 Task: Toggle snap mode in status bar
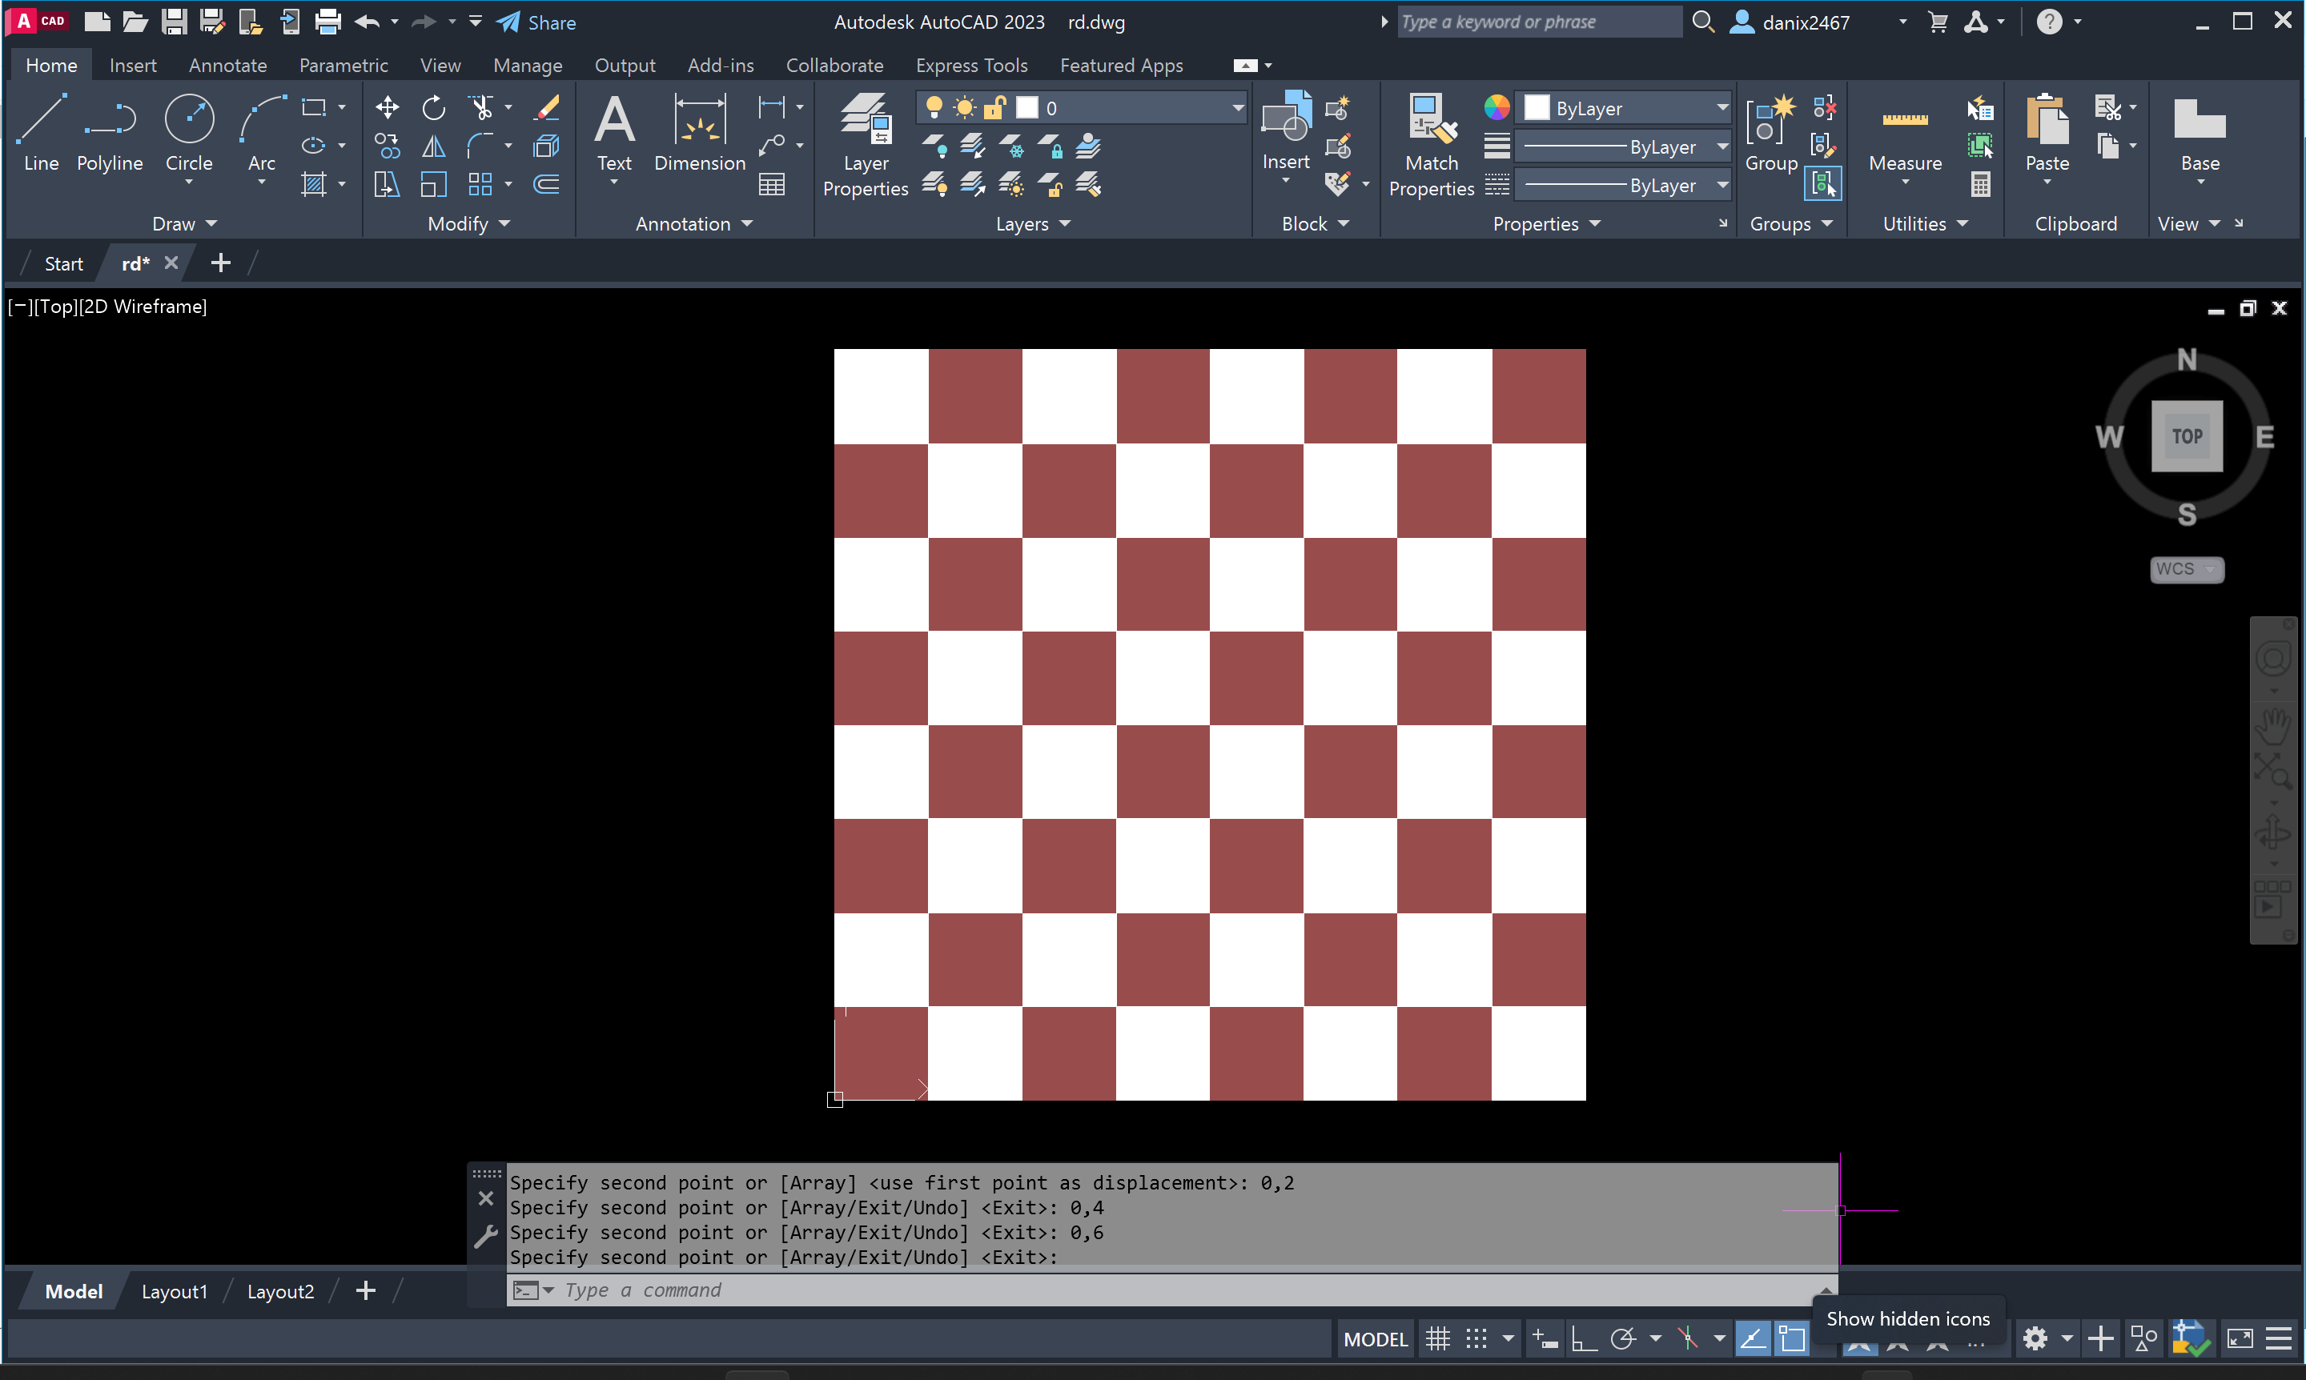[1476, 1338]
